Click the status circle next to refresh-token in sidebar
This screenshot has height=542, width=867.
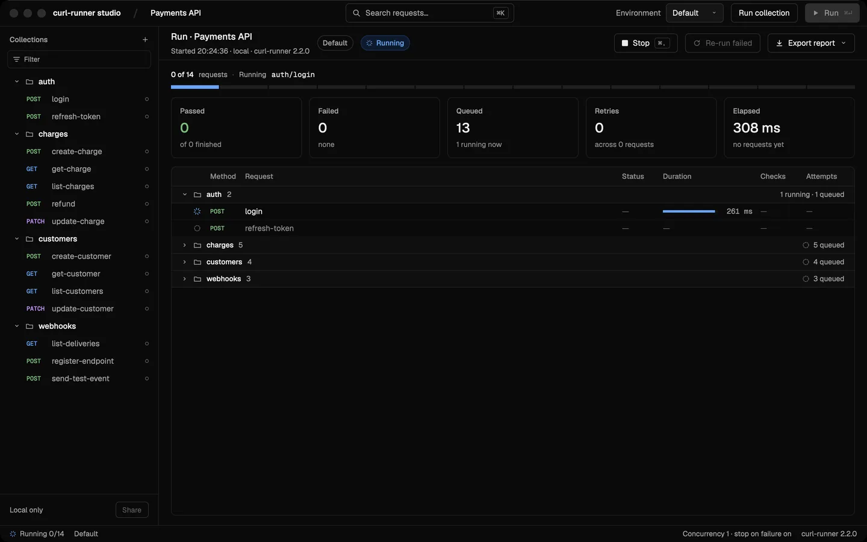[x=147, y=117]
